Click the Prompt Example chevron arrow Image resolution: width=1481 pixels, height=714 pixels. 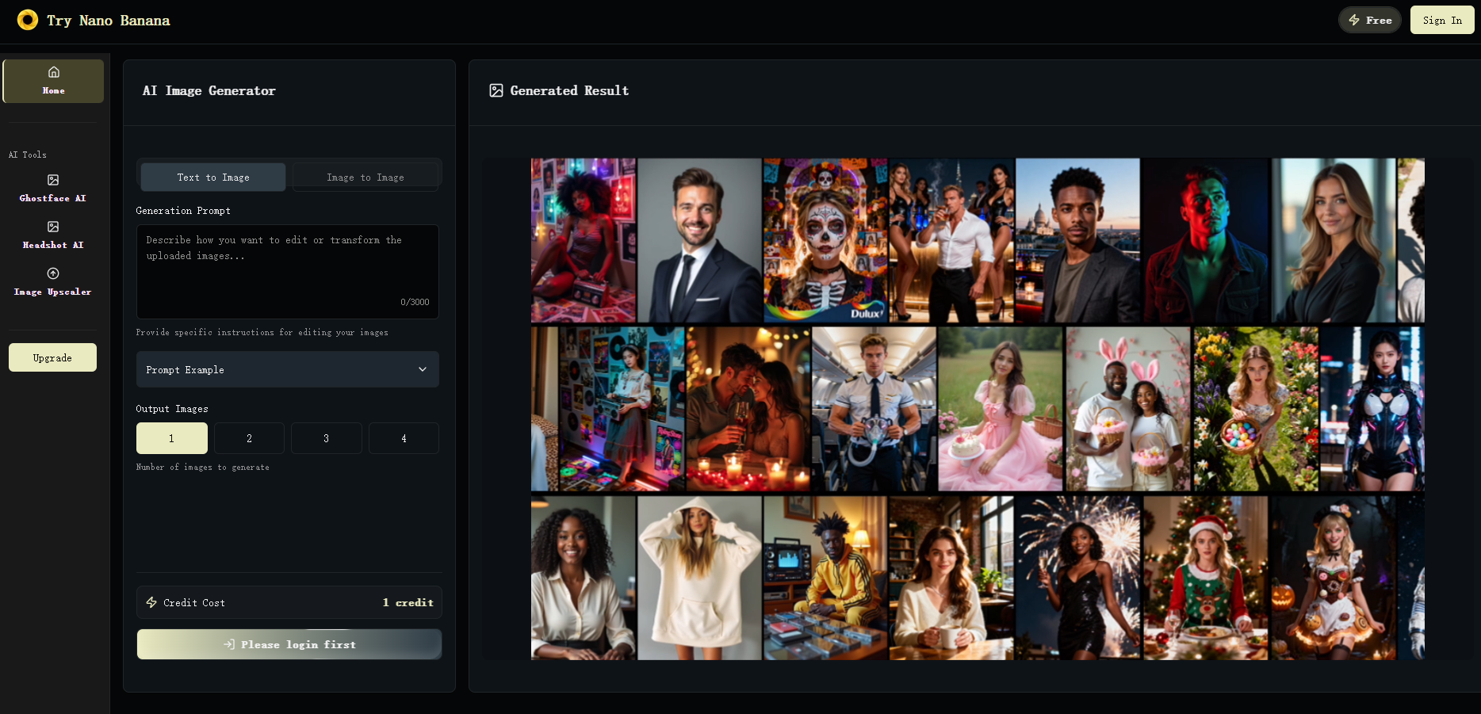pyautogui.click(x=423, y=369)
